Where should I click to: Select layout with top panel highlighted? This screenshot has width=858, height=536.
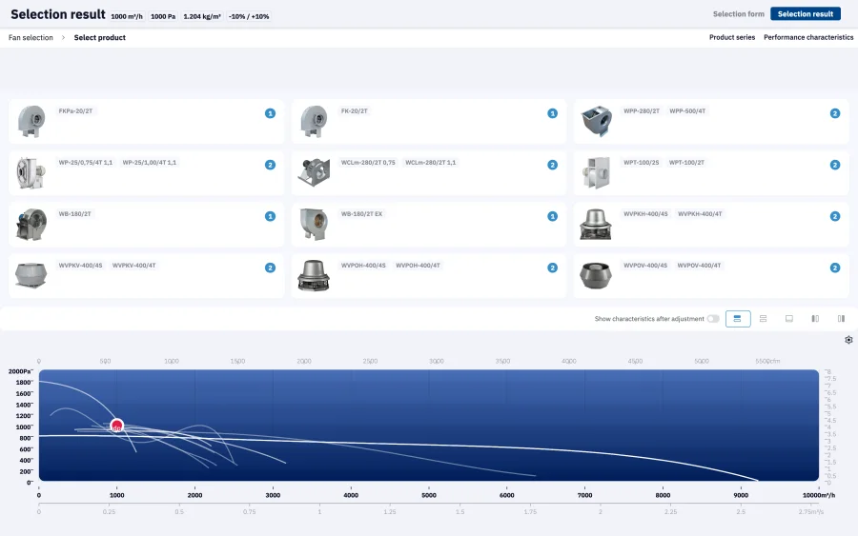(738, 319)
